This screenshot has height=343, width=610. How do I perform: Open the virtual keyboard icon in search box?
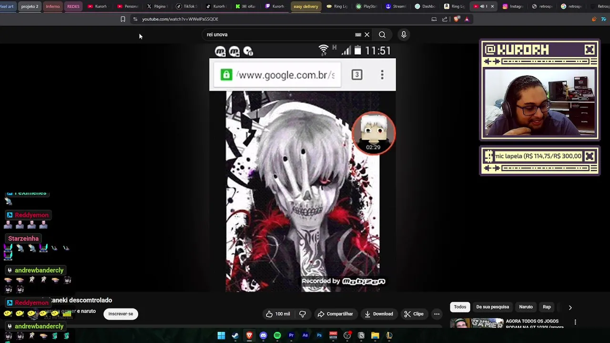pyautogui.click(x=358, y=34)
